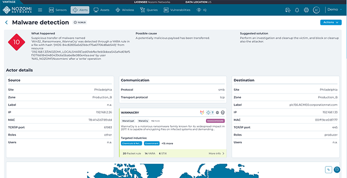Image resolution: width=347 pixels, height=178 pixels.
Task: Click the globe icon on WannaCry card
Action: point(217,113)
